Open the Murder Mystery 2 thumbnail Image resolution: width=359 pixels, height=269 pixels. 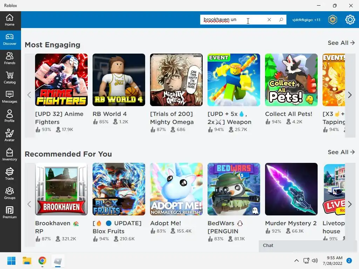point(291,189)
